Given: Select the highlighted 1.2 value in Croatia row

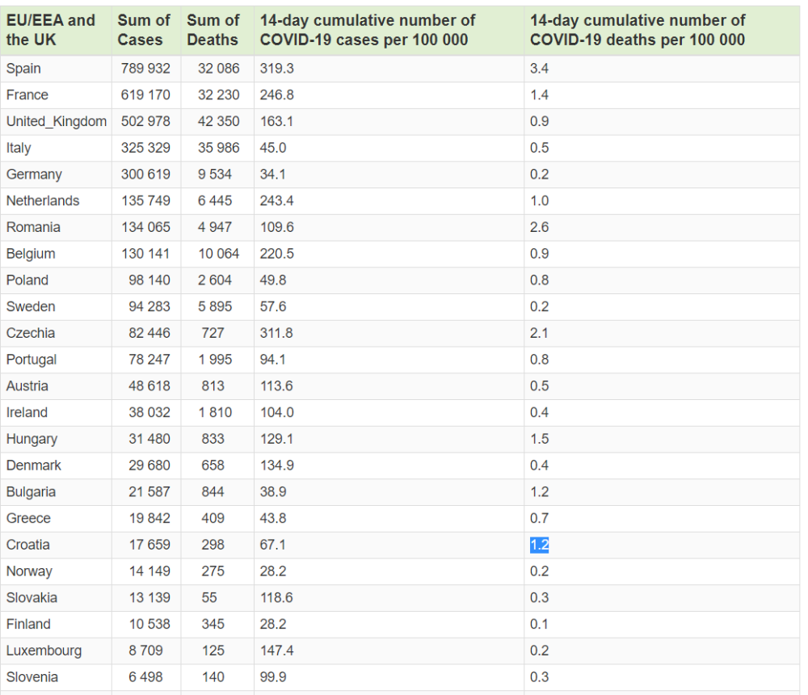Looking at the screenshot, I should coord(539,545).
